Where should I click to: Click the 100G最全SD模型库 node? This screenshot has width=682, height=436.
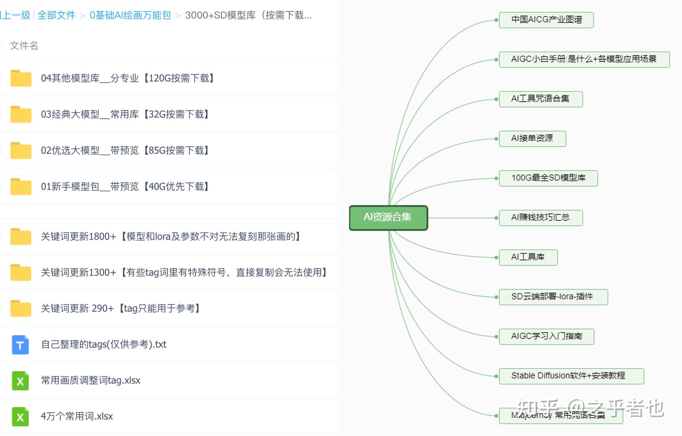tap(548, 178)
